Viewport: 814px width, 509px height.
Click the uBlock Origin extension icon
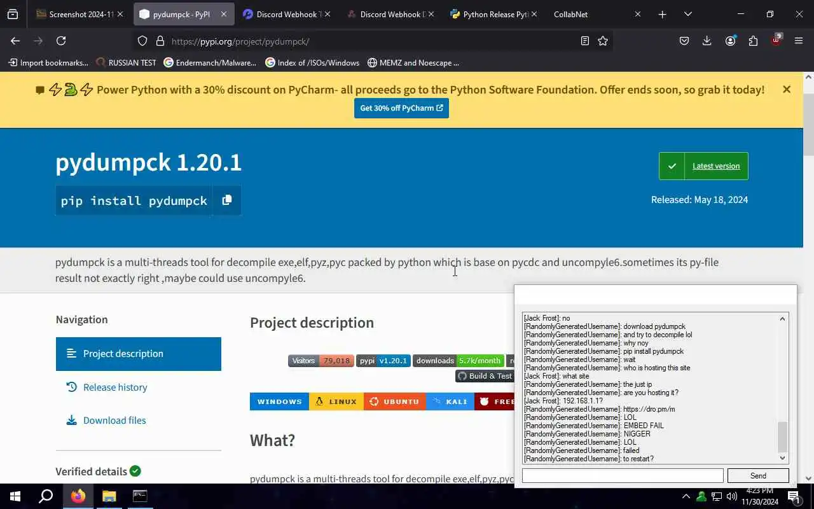click(x=776, y=41)
